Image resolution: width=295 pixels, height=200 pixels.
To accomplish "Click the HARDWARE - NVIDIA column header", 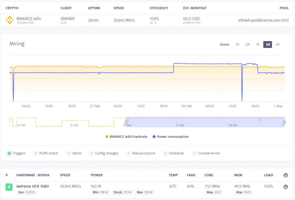I will click(x=33, y=175).
